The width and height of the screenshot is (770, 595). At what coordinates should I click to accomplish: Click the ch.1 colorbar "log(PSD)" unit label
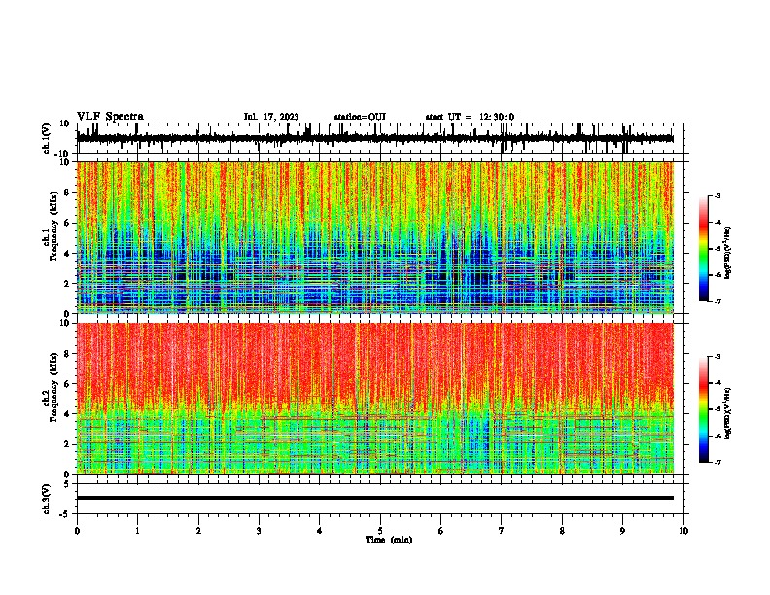click(x=727, y=254)
